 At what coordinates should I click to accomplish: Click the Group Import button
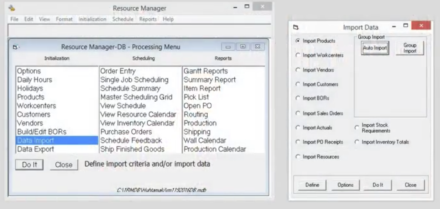(x=410, y=48)
